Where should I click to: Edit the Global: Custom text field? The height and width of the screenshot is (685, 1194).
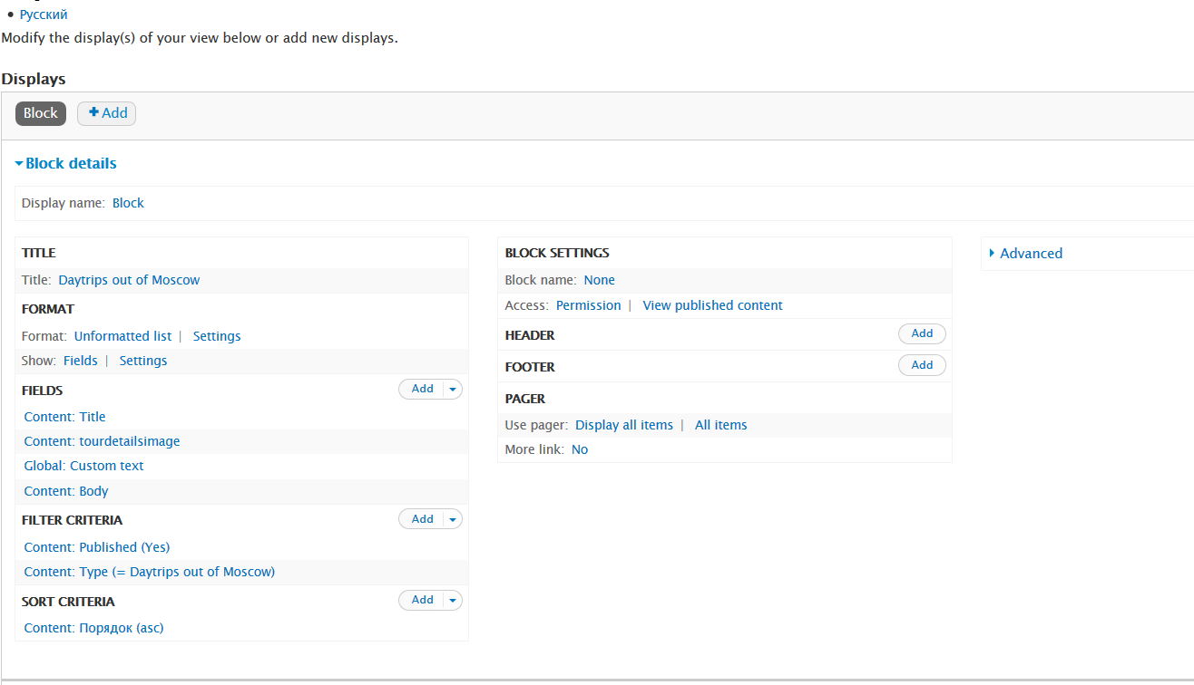pyautogui.click(x=84, y=466)
